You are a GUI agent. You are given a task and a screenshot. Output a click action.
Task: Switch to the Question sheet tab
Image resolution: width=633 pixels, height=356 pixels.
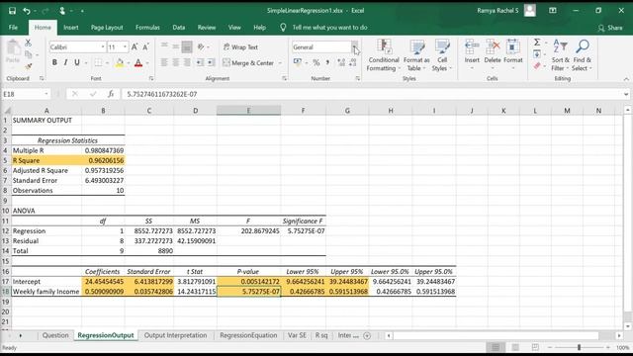point(55,335)
